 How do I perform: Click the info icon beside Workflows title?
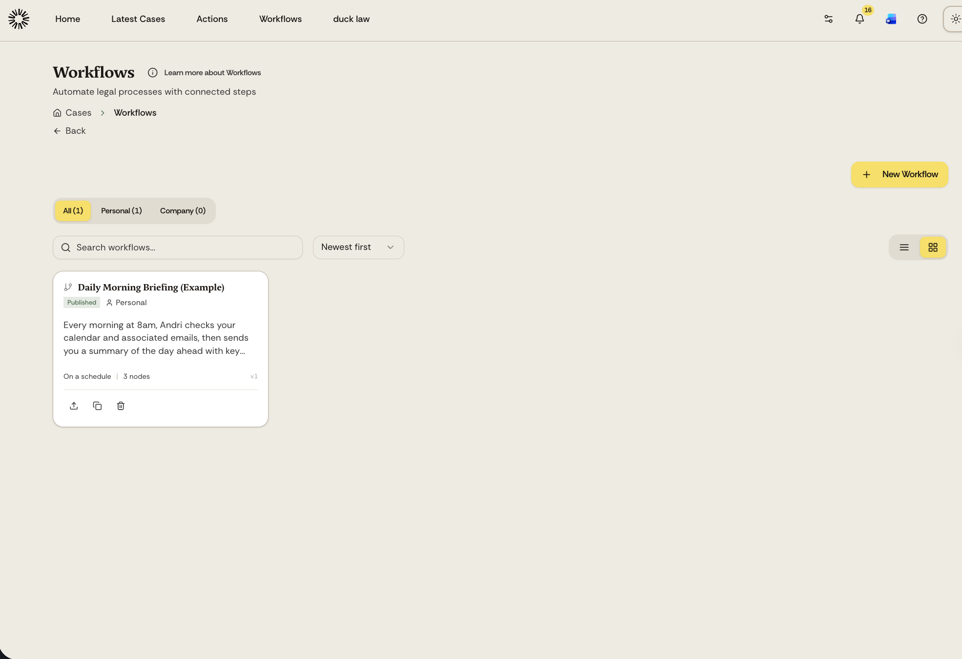click(153, 73)
